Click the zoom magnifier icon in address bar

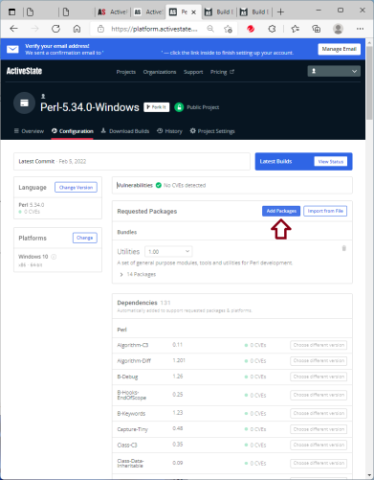tap(210, 29)
